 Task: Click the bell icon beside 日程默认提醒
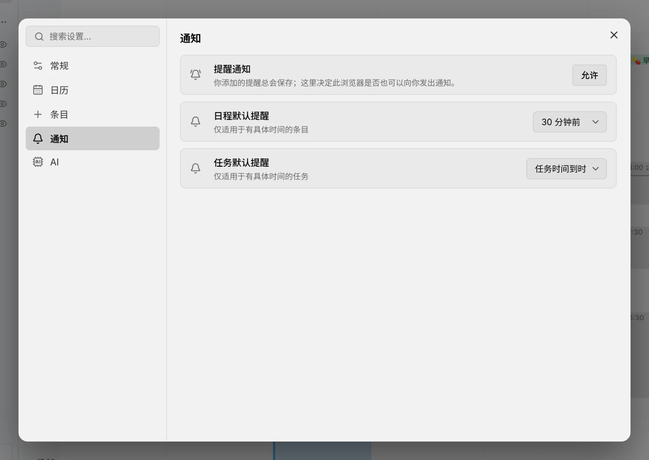coord(195,121)
